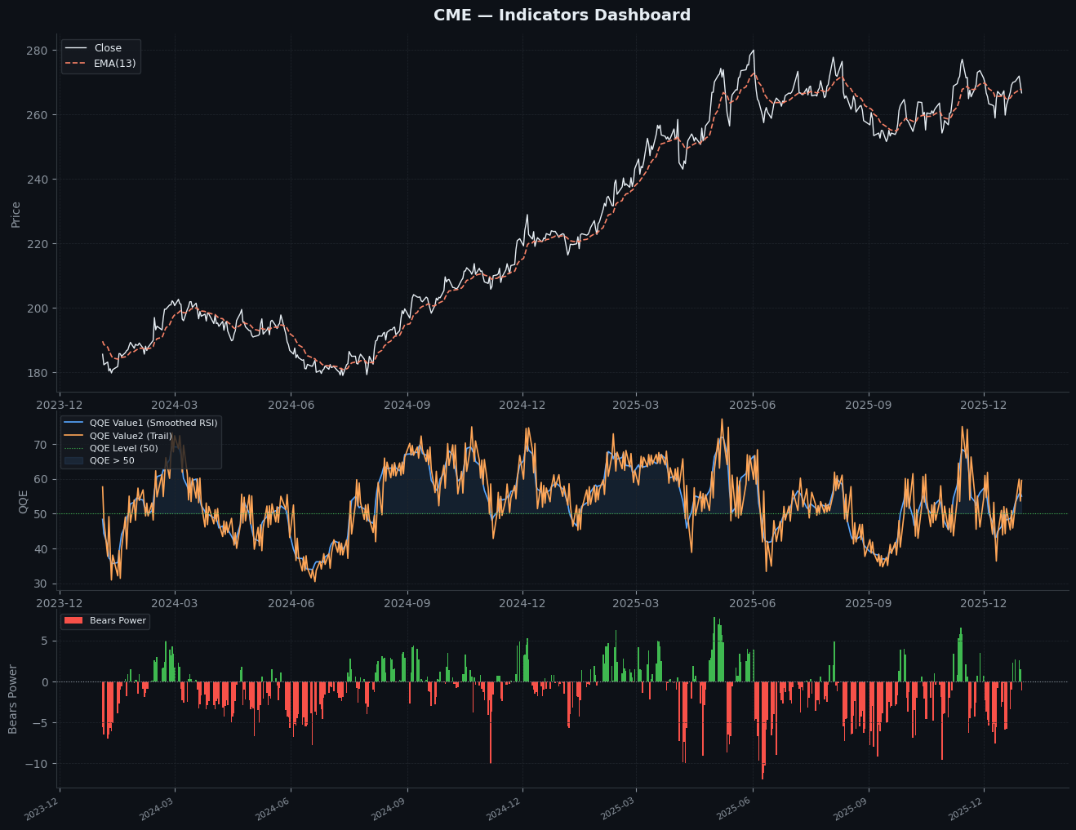
Task: Click the −5 tick on Bears Power axis
Action: [x=41, y=723]
